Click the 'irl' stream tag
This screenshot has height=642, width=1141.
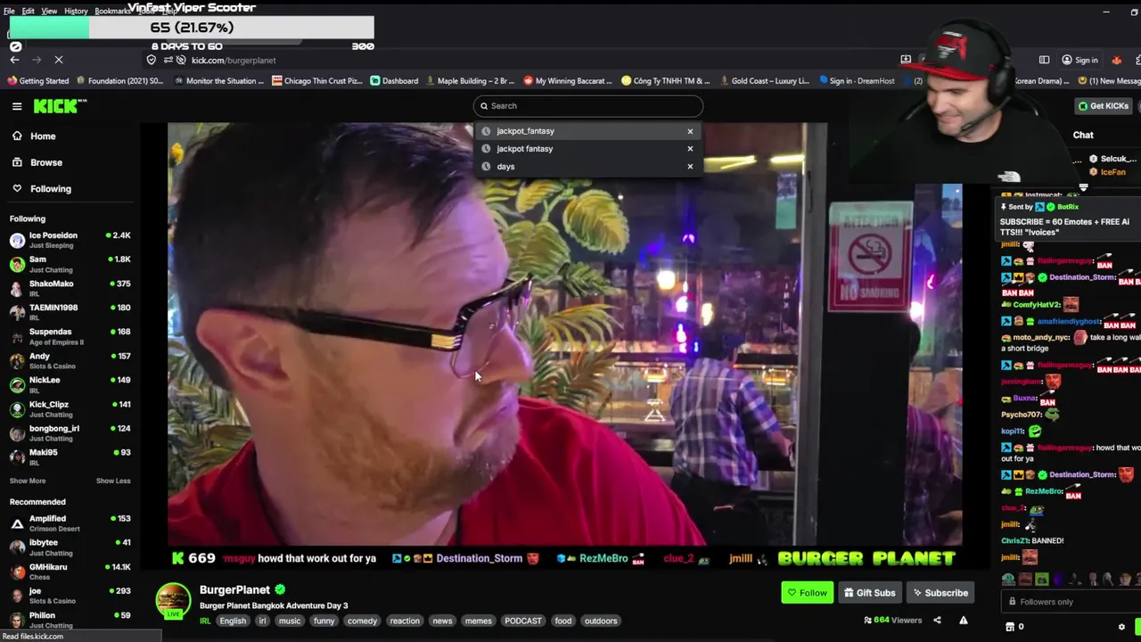pos(262,621)
